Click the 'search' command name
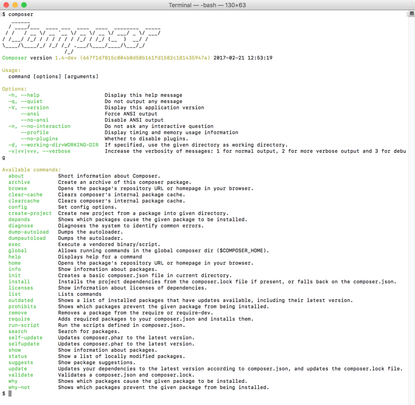This screenshot has height=405, width=415. pyautogui.click(x=18, y=332)
